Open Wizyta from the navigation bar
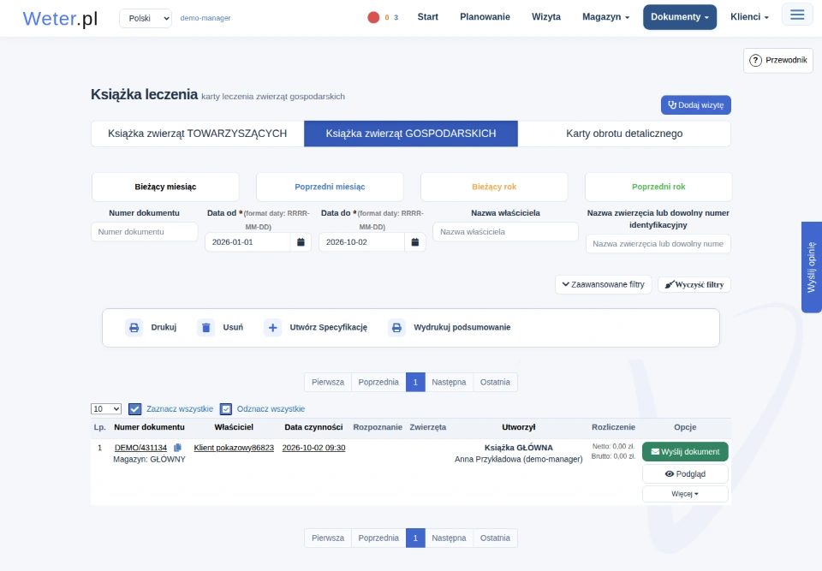822x571 pixels. tap(546, 17)
